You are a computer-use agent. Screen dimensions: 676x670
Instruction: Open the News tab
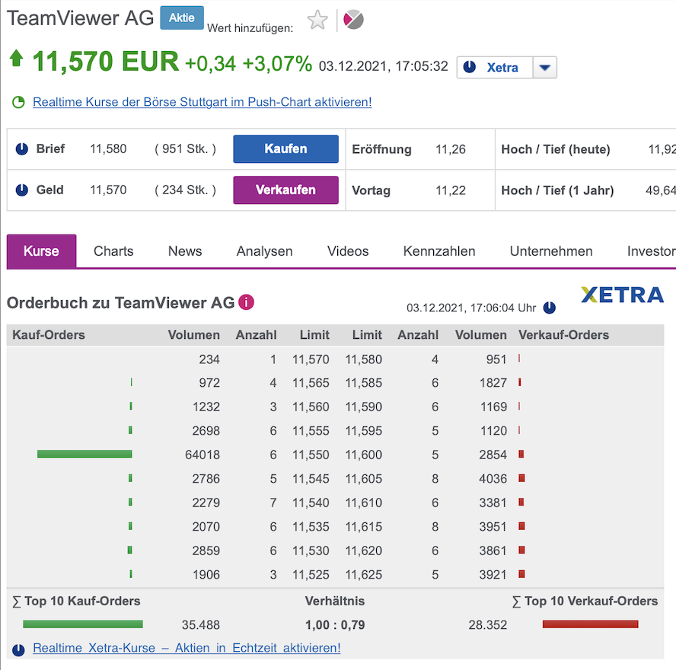(x=185, y=251)
